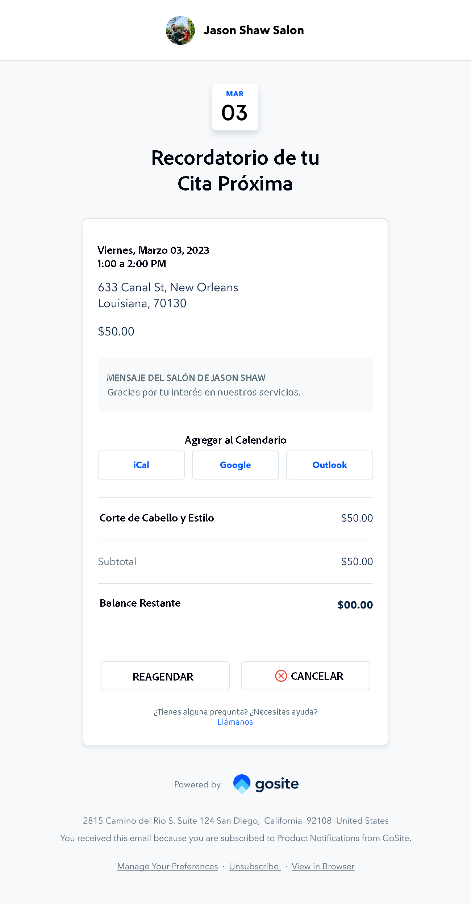Open View in Browser link
471x904 pixels.
(323, 866)
